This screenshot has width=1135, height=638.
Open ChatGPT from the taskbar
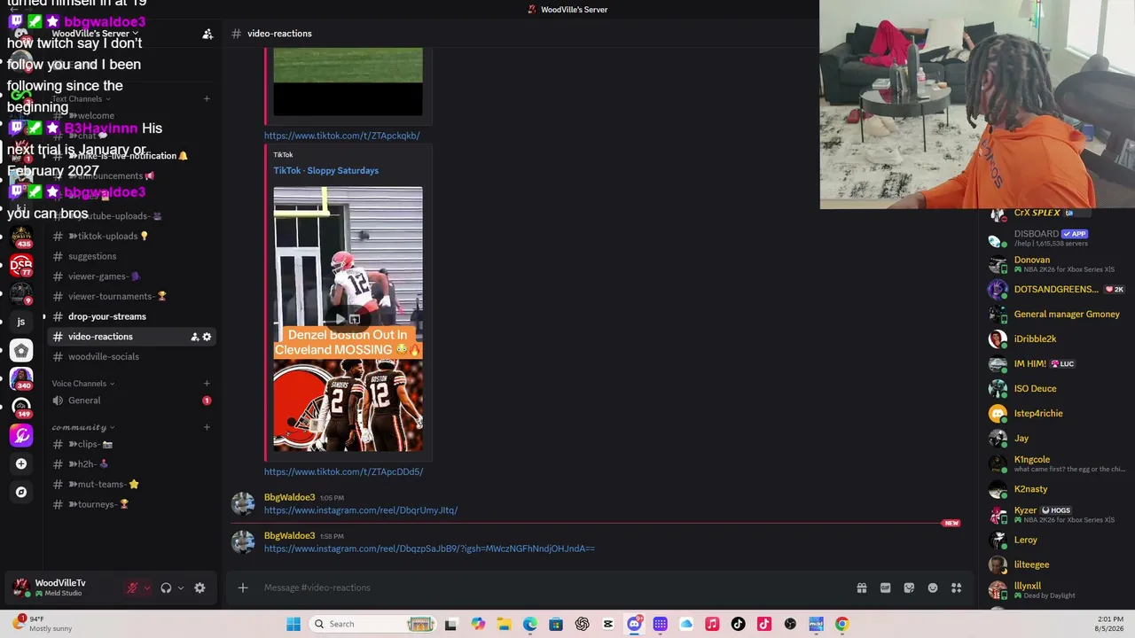(582, 624)
